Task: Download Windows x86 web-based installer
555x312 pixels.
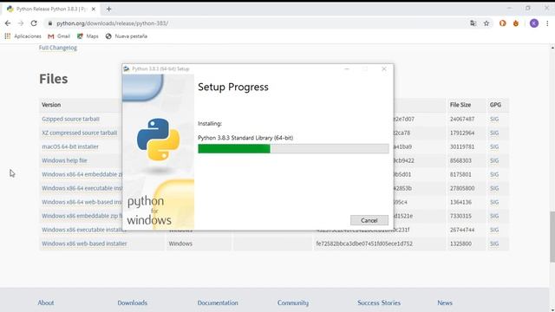Action: tap(84, 244)
